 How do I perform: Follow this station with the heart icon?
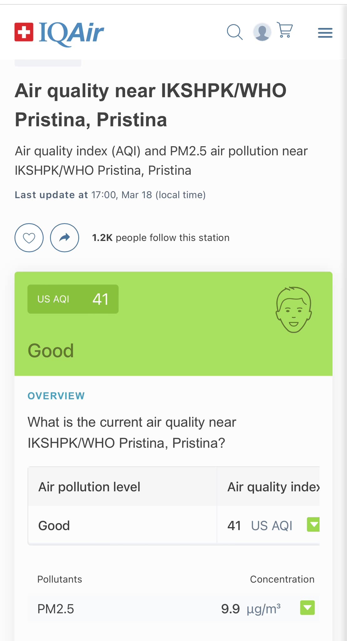click(x=29, y=238)
